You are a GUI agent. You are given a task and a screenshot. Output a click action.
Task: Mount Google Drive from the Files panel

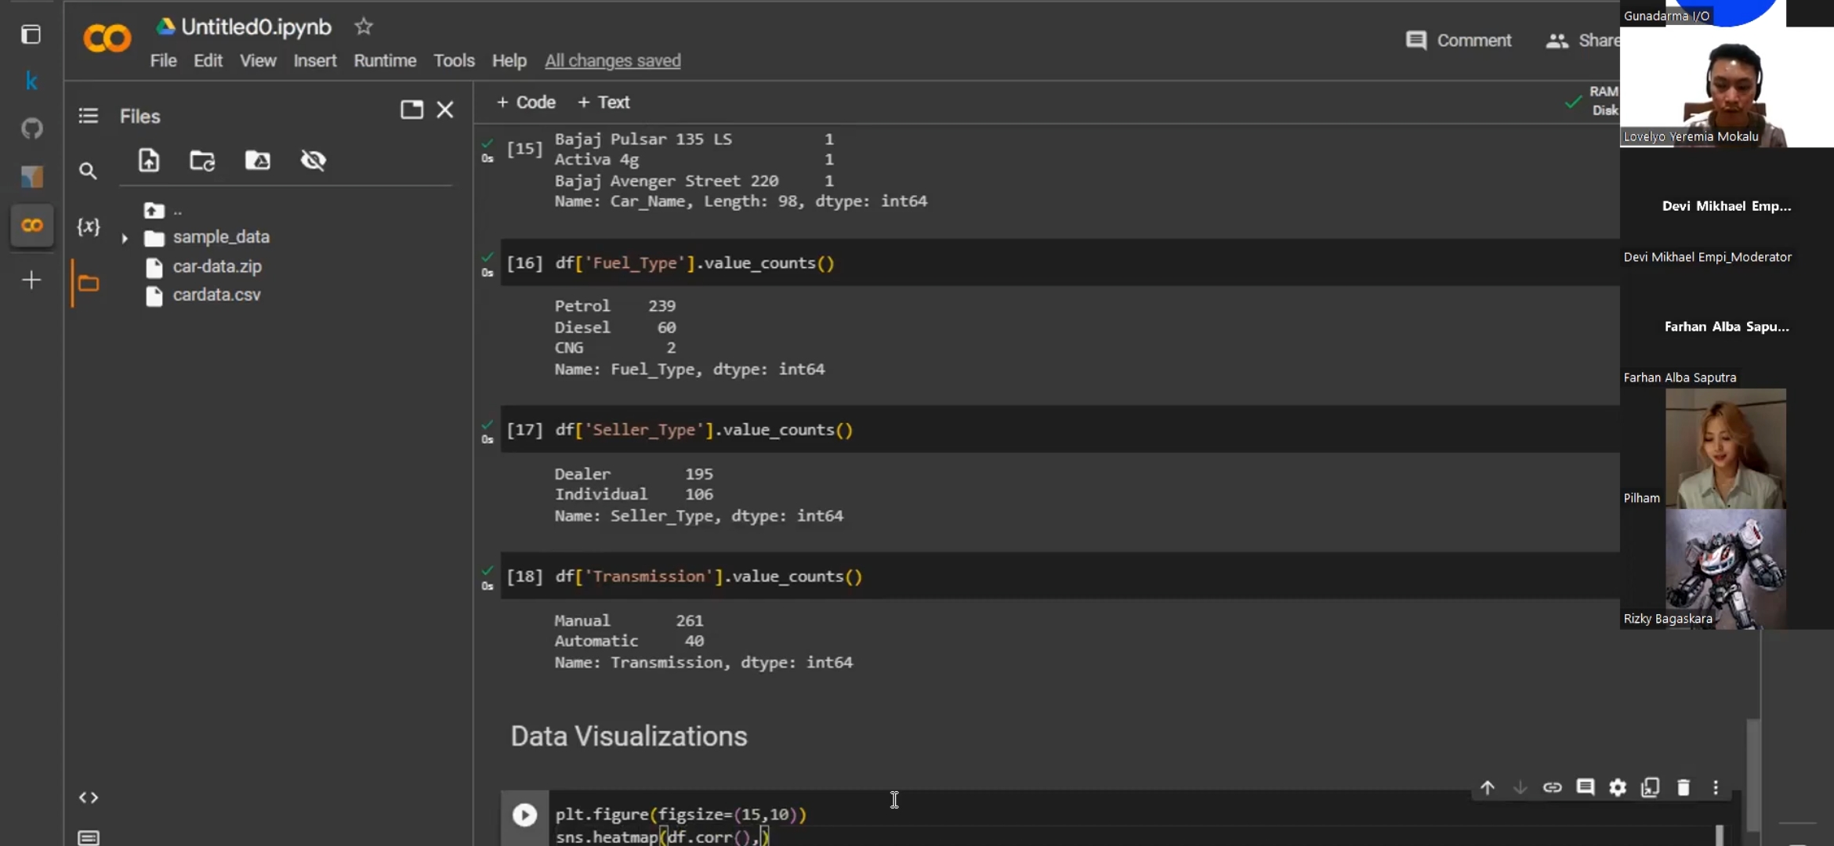pos(258,161)
